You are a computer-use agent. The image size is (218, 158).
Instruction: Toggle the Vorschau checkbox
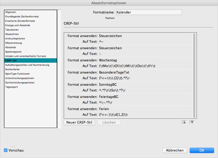(6, 150)
